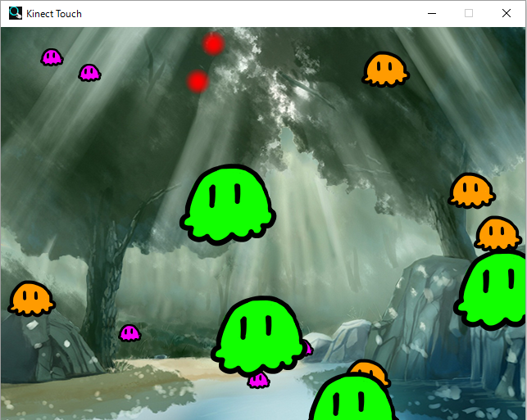Tap the orange blob at right middle, above another orange
The width and height of the screenshot is (527, 420).
[x=471, y=191]
